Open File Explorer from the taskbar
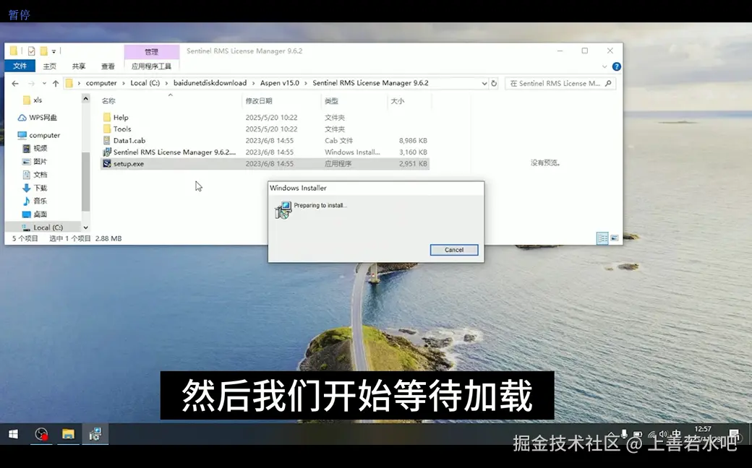Screen dimensions: 752x468 click(x=68, y=434)
